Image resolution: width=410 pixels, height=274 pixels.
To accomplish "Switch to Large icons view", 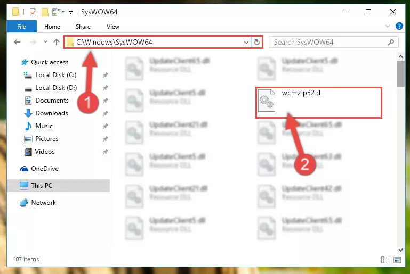I will (x=397, y=260).
